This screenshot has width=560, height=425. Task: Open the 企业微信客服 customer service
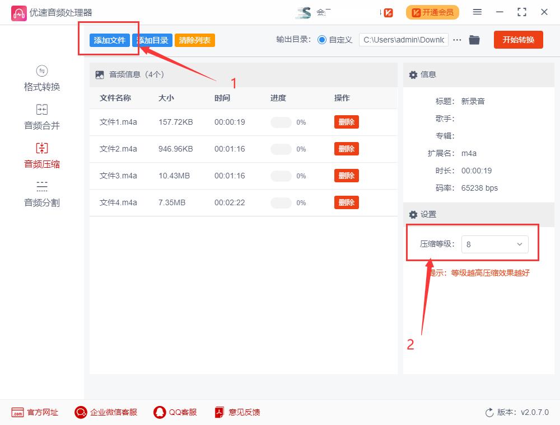tap(105, 412)
